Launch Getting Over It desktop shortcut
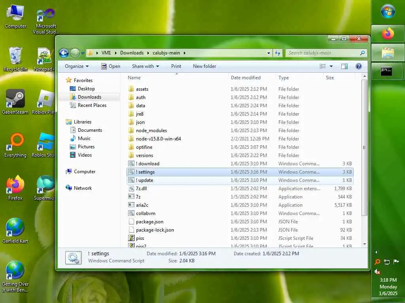This screenshot has height=303, width=405. click(x=15, y=277)
